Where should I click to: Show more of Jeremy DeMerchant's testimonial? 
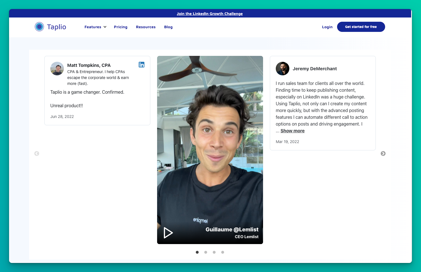click(292, 131)
